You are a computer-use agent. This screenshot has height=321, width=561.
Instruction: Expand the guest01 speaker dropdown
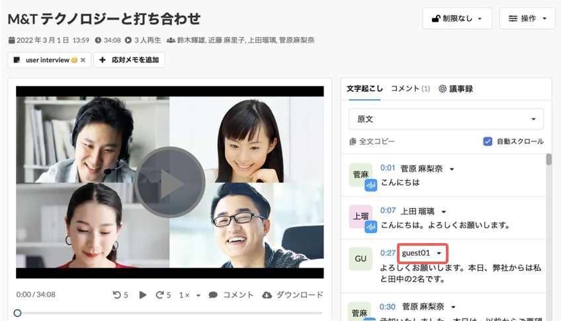422,253
